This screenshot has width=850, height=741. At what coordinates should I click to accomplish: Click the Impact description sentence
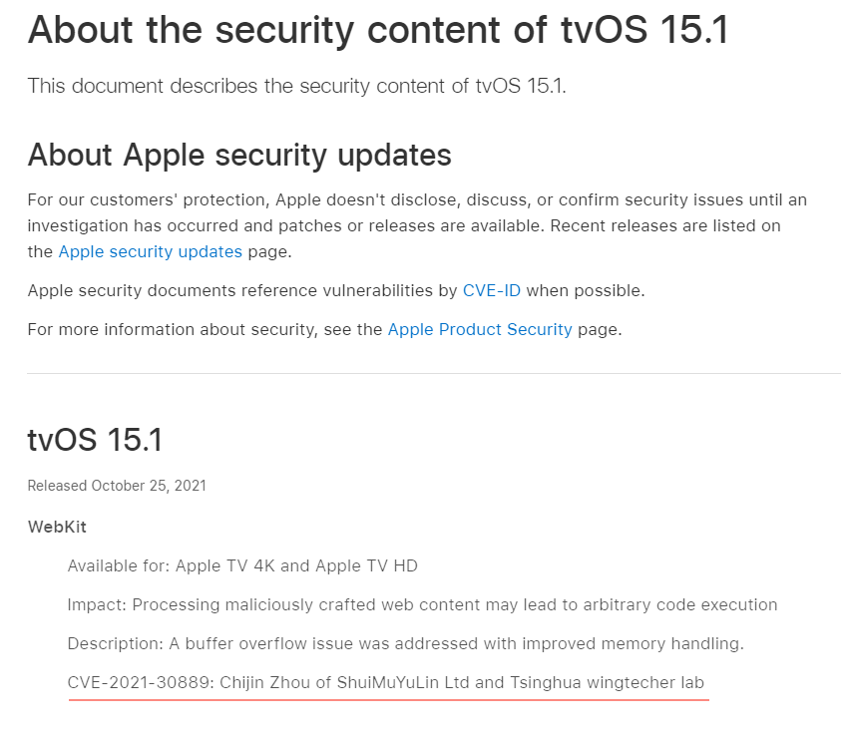422,605
